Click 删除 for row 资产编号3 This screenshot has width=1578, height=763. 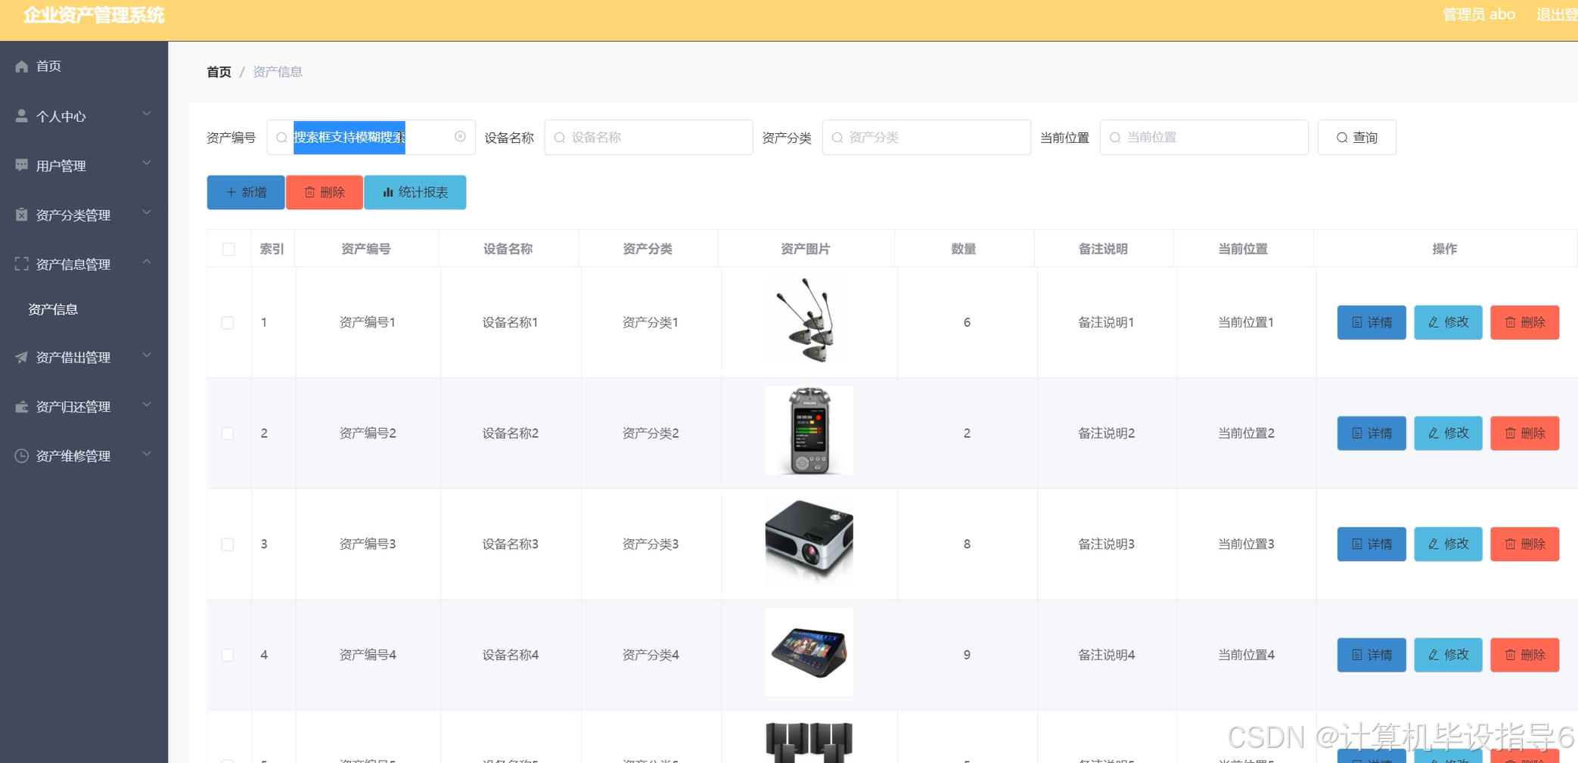[x=1524, y=544]
